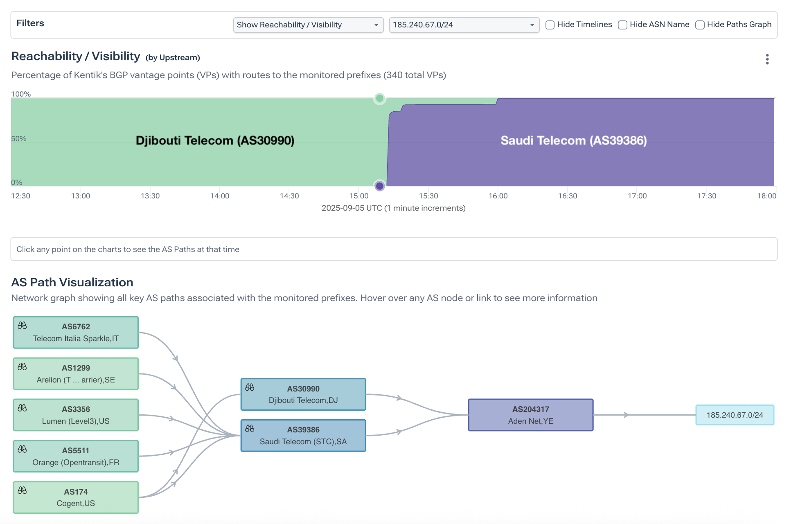
Task: Click the binoculars icon on AS1299 node
Action: click(x=22, y=367)
